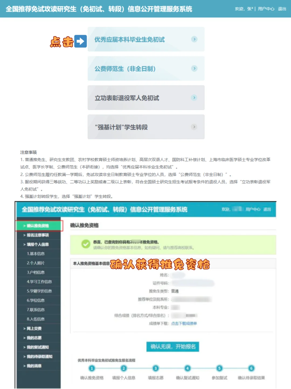Viewport: 291px width, 389px height.
Task: Click the arrow on 优秀应届本科毕业生免初试 card
Action: tap(194, 39)
